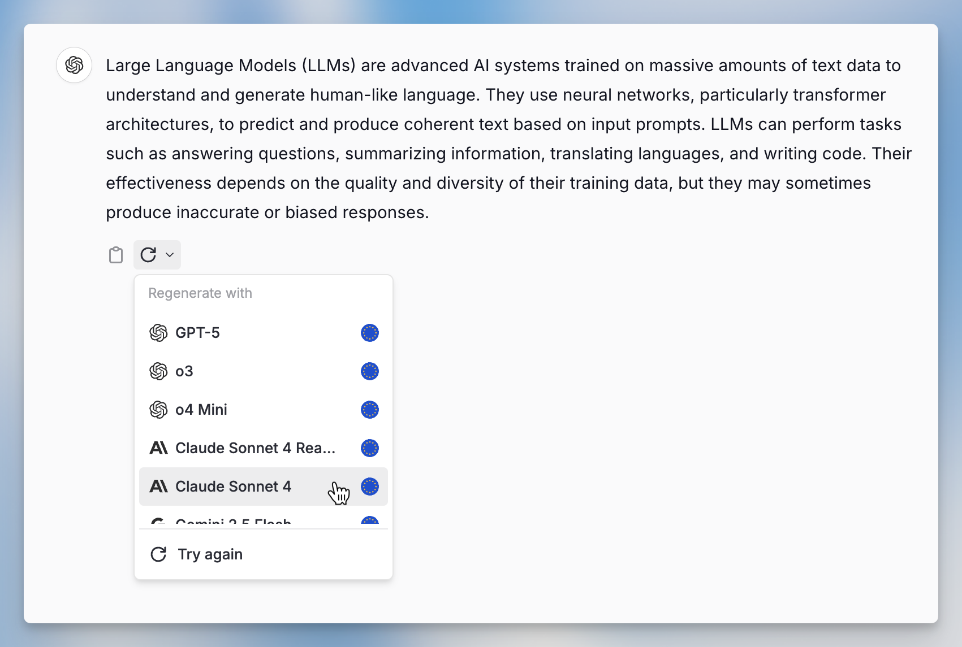The image size is (962, 647).
Task: Click the OpenAI logo next to GPT-5
Action: [158, 333]
